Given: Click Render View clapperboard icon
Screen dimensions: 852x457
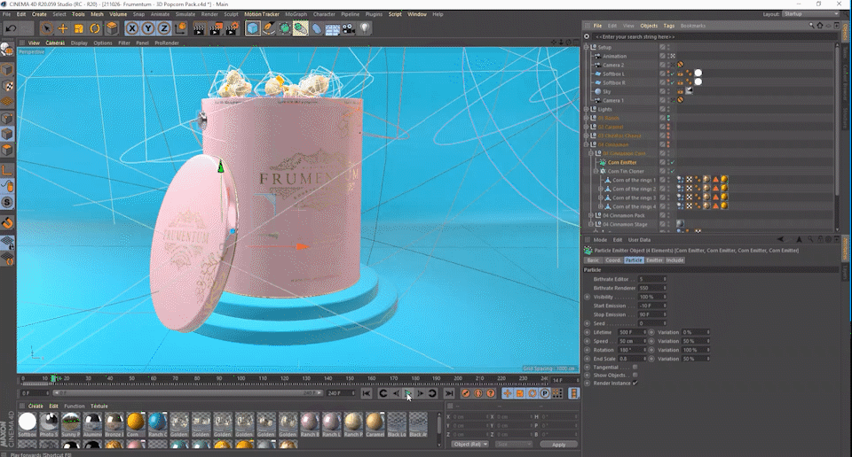Looking at the screenshot, I should pyautogui.click(x=199, y=28).
